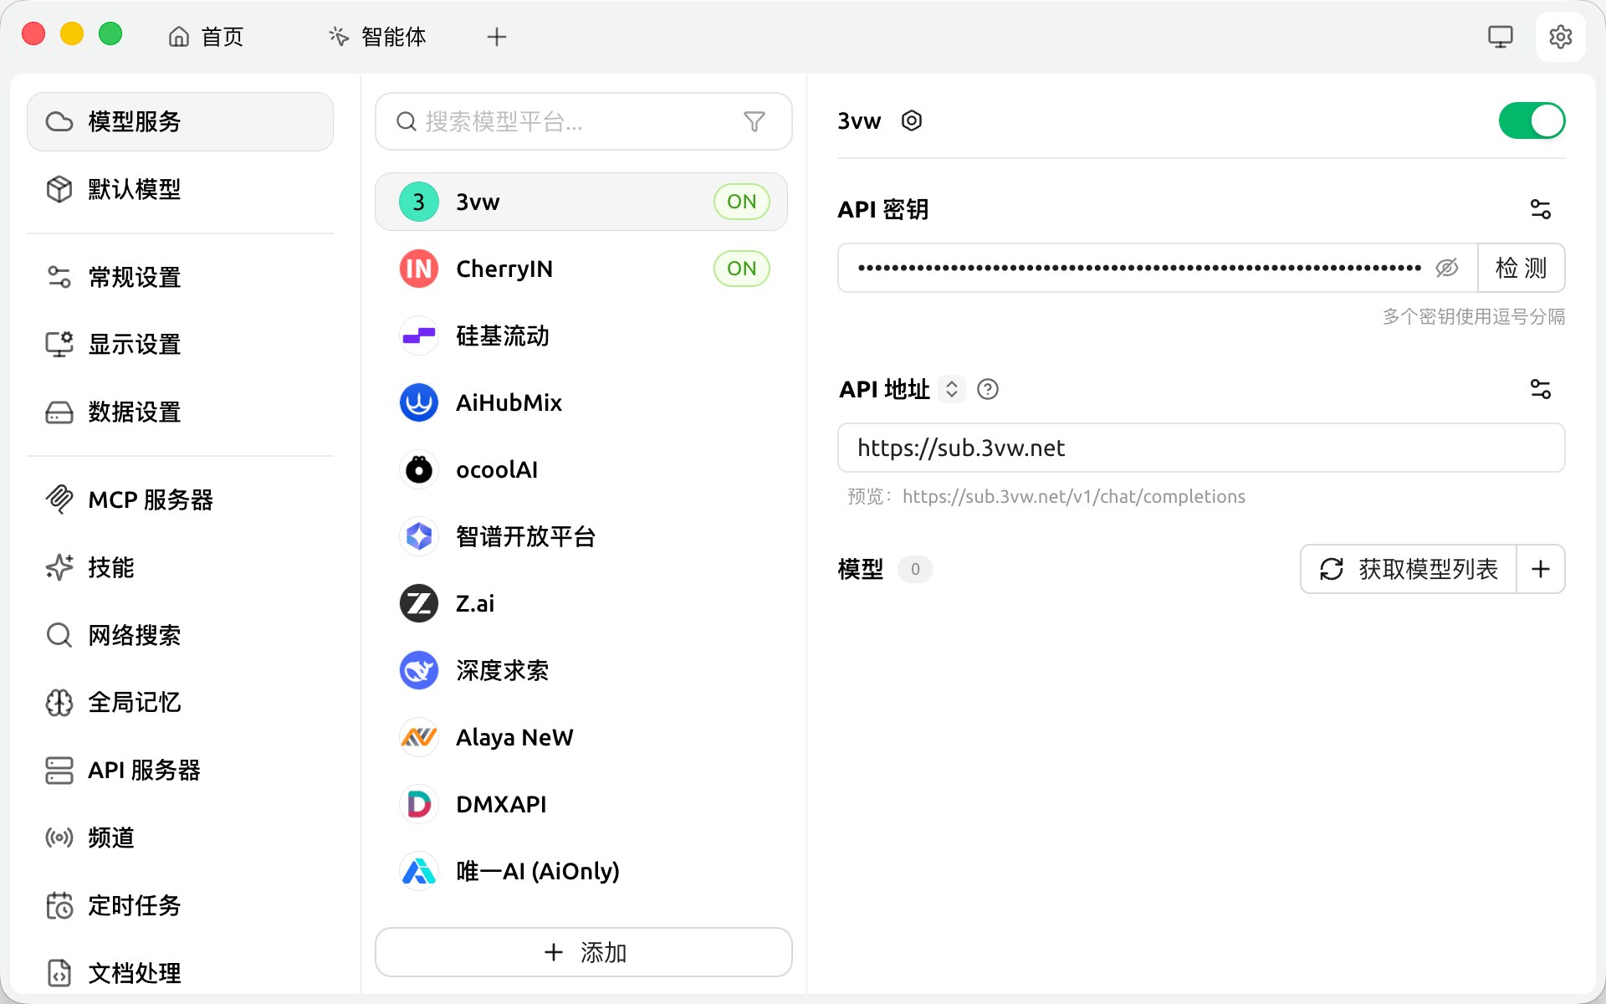Open 网络搜索 settings
This screenshot has height=1004, width=1606.
[180, 635]
